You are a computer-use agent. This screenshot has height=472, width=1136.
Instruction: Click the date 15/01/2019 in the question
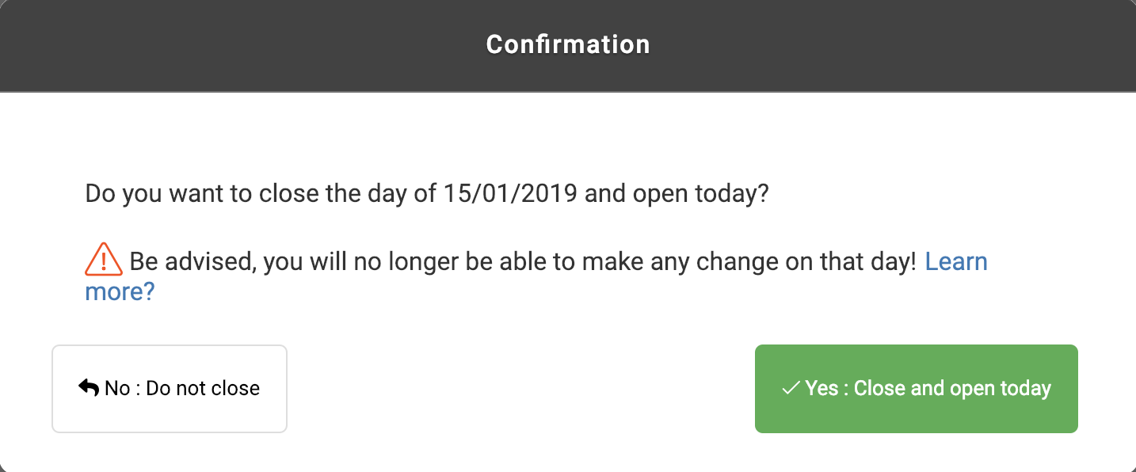click(x=506, y=194)
